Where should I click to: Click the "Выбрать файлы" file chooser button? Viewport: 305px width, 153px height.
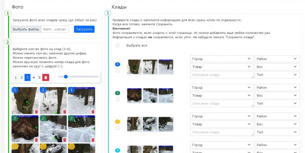tap(26, 29)
